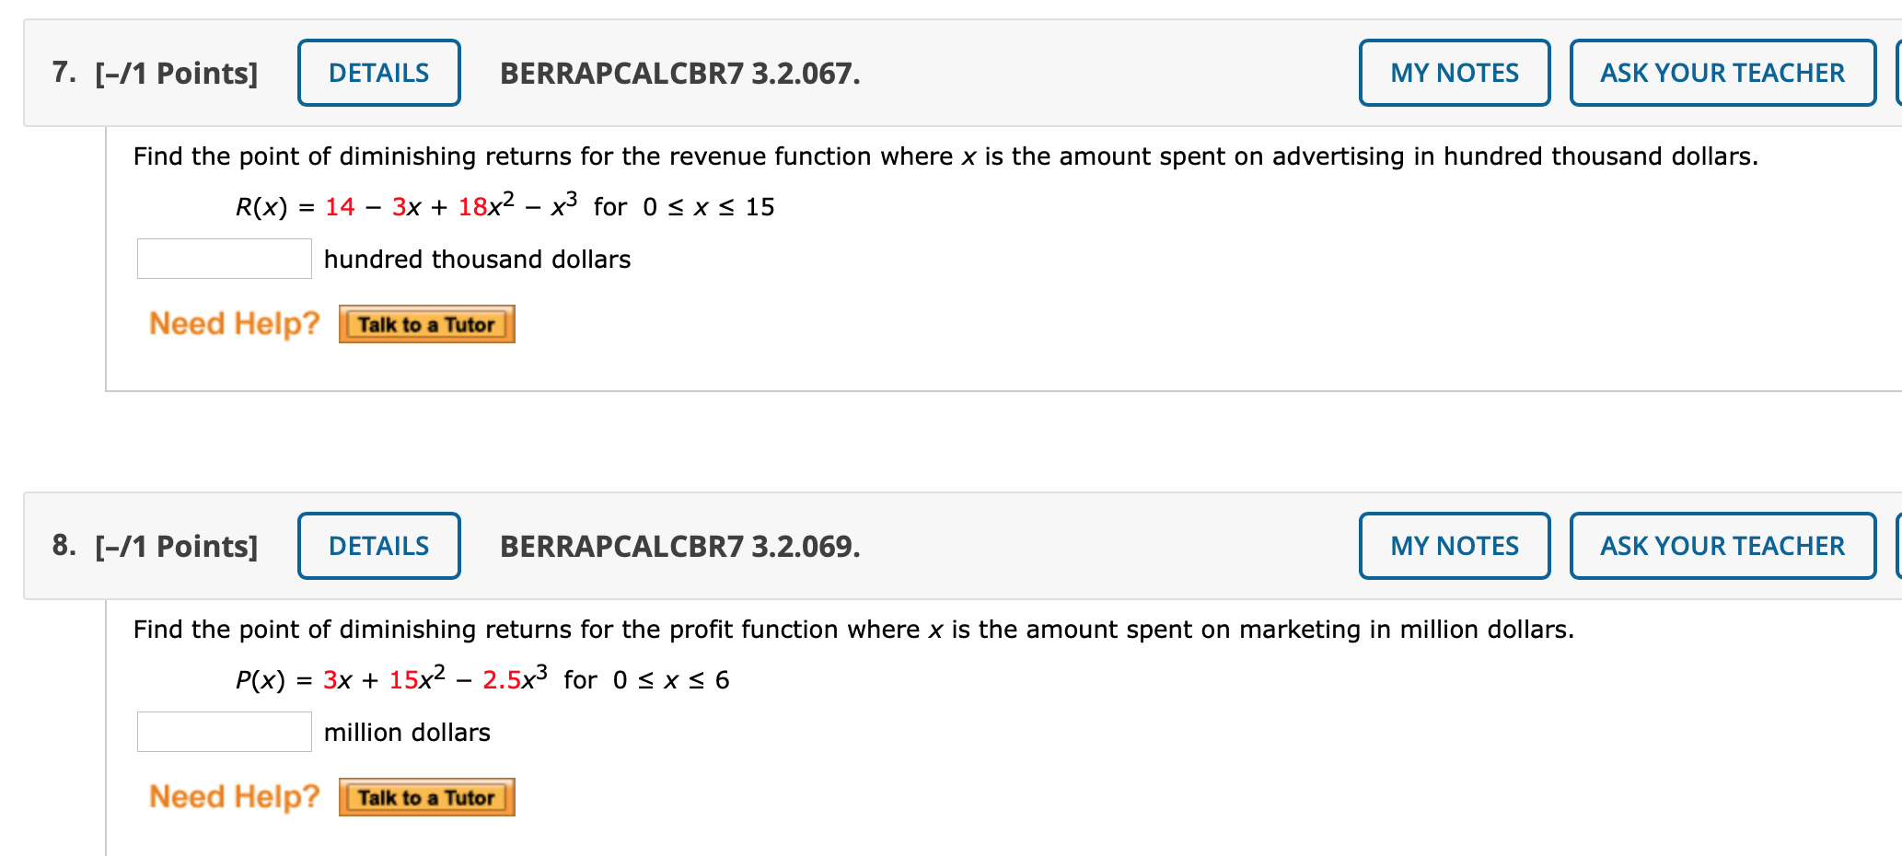Click the partially visible button beside question 8 header
The height and width of the screenshot is (856, 1902).
click(1896, 545)
